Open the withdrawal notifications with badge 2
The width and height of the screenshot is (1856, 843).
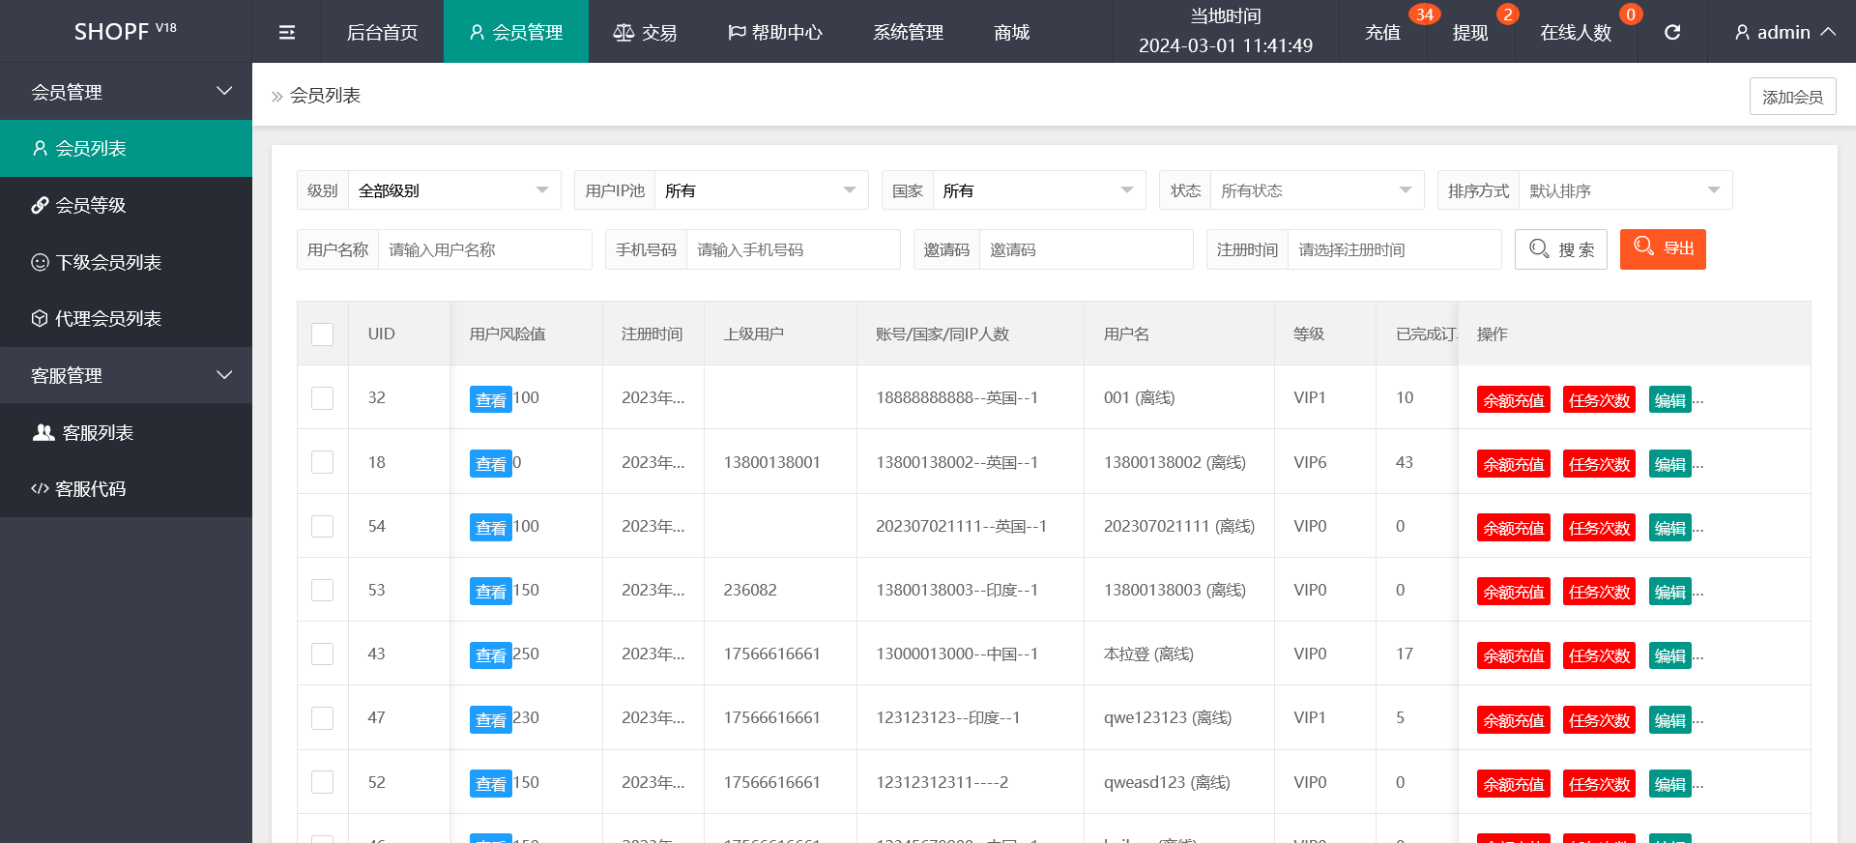point(1470,32)
